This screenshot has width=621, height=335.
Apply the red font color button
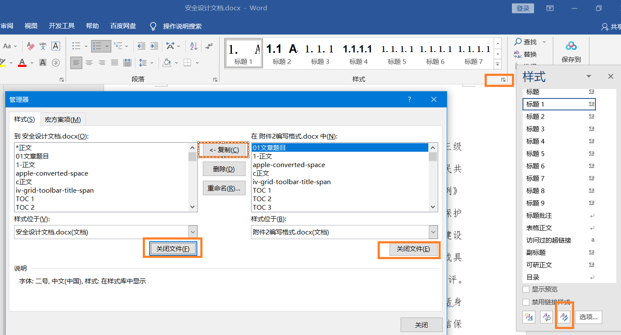point(23,63)
